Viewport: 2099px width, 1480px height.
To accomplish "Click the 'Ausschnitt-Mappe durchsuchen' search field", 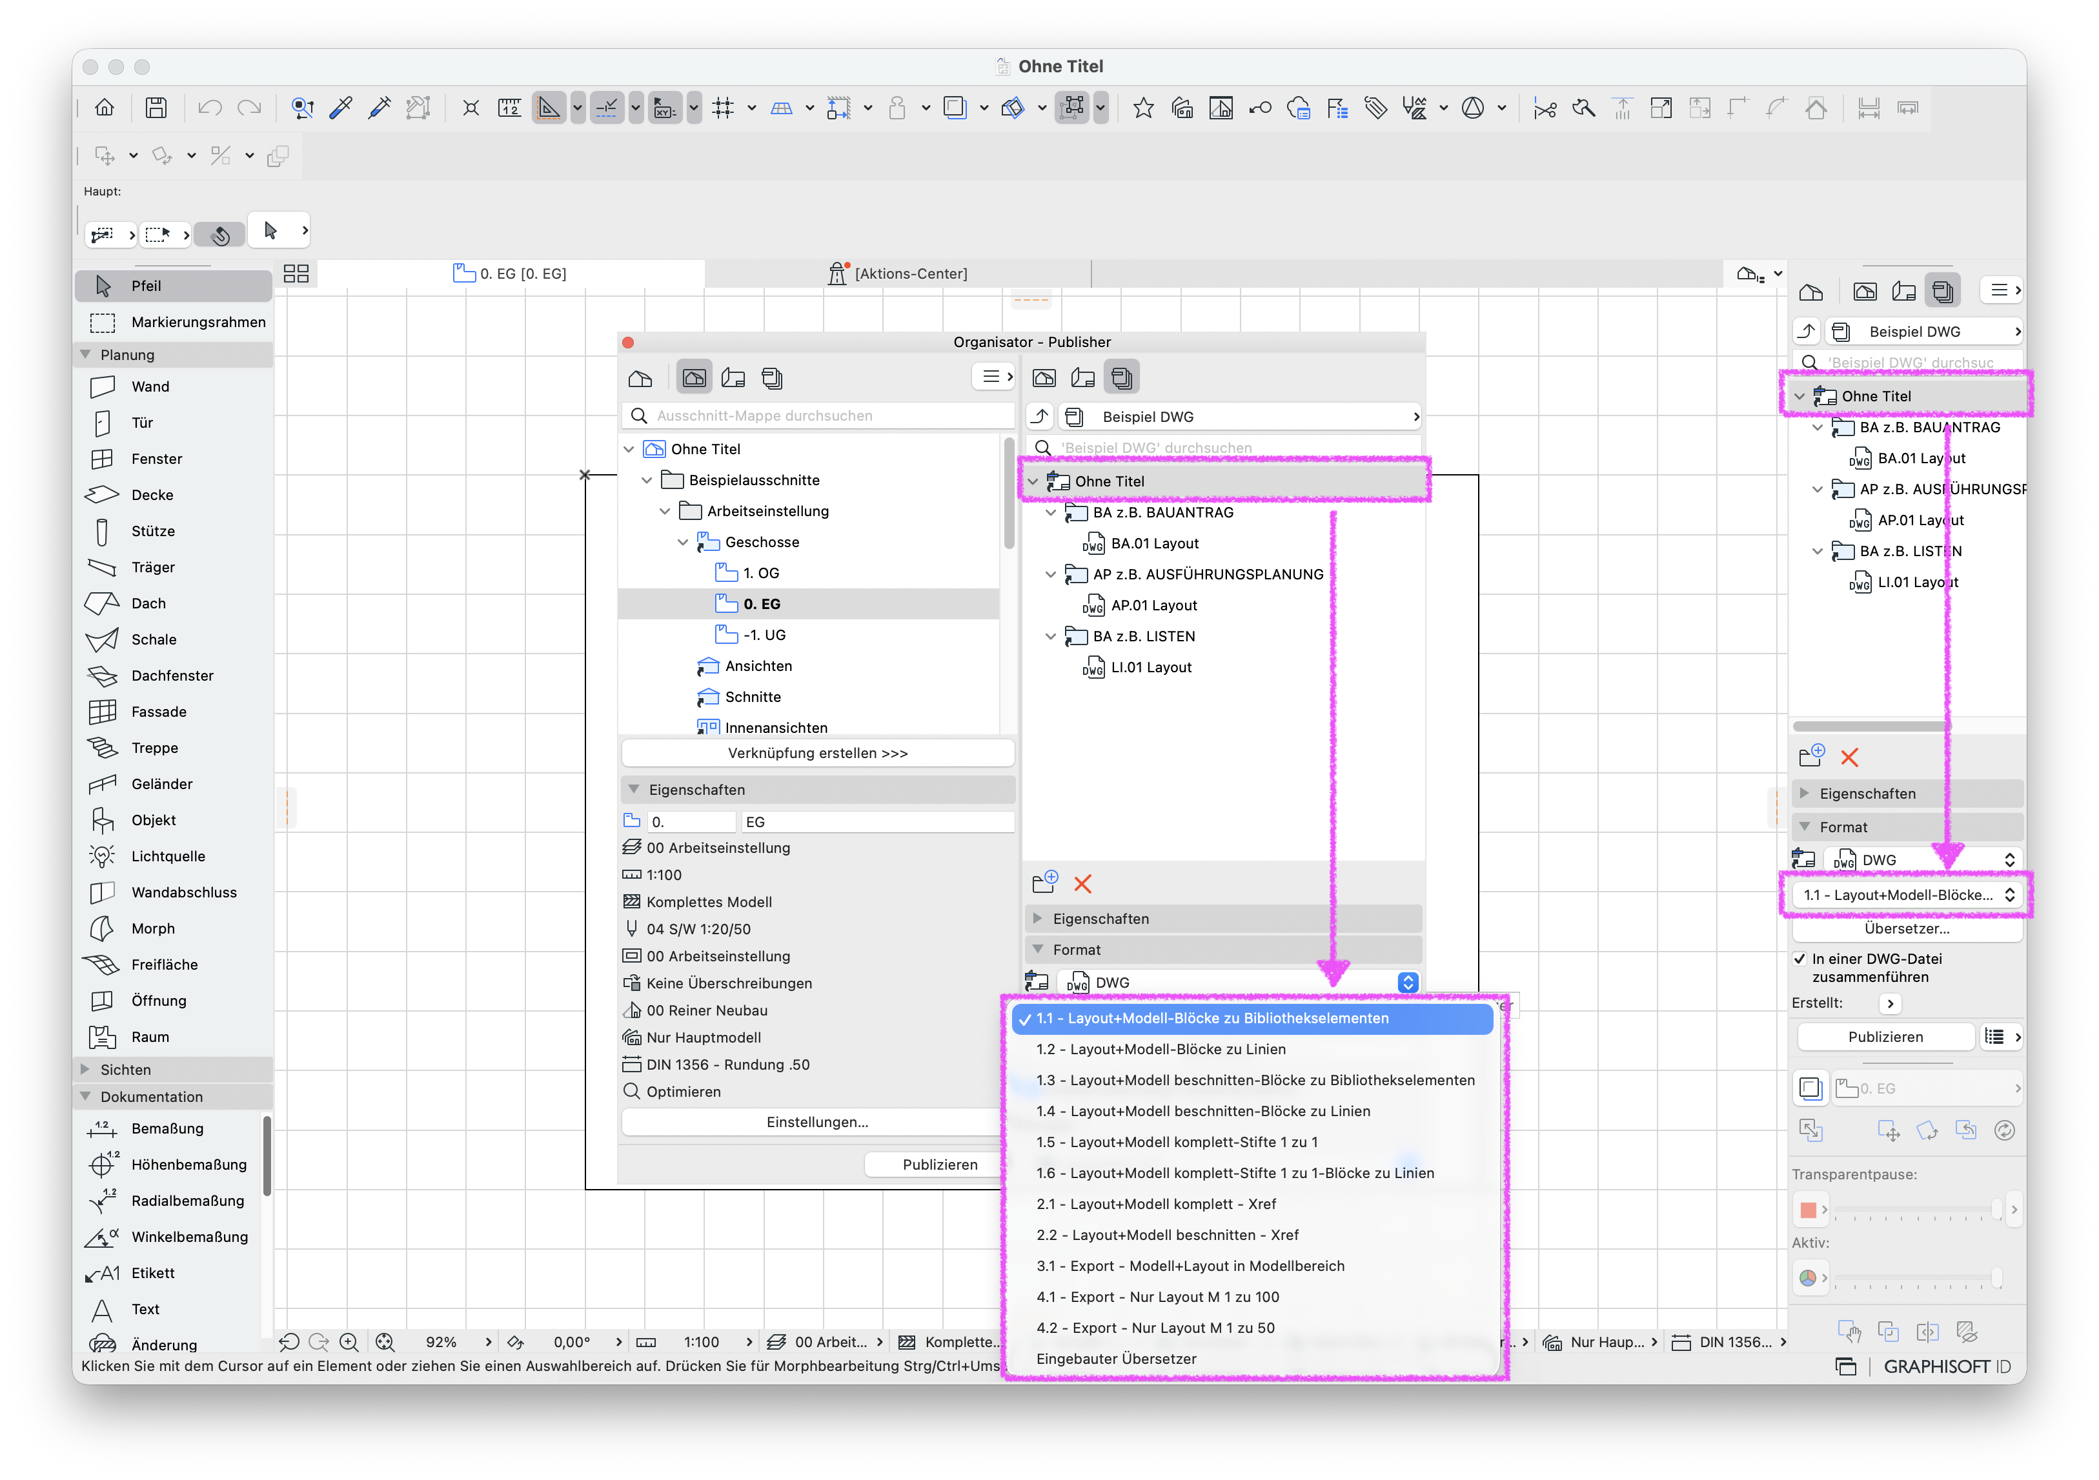I will 818,415.
